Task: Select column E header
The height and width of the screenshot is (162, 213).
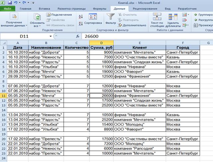Action: click(140, 43)
